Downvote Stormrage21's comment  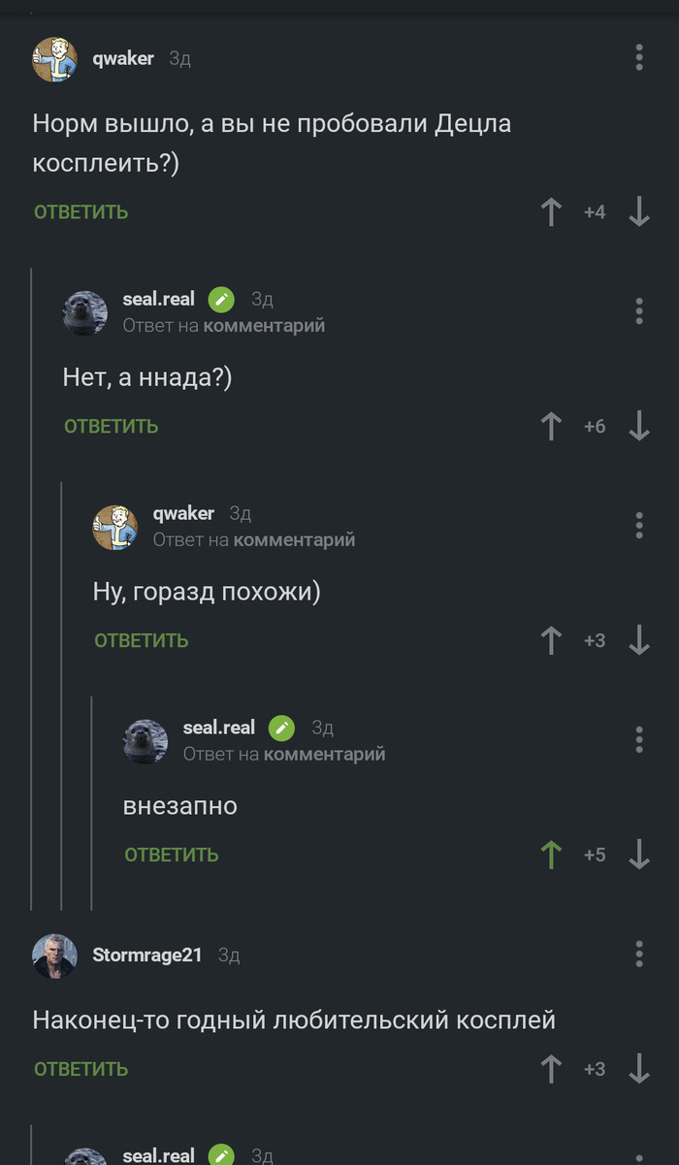639,1068
